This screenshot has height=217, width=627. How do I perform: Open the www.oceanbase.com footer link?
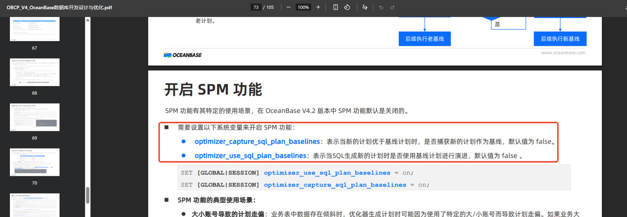click(563, 53)
